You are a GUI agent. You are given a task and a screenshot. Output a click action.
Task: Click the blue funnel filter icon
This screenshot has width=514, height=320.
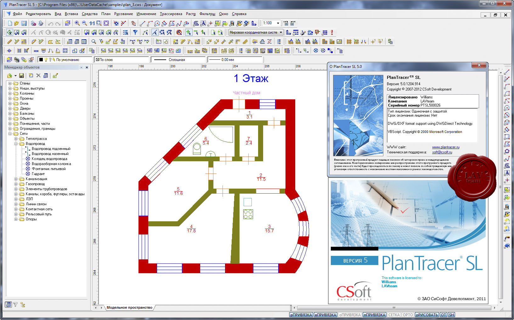pos(135,32)
